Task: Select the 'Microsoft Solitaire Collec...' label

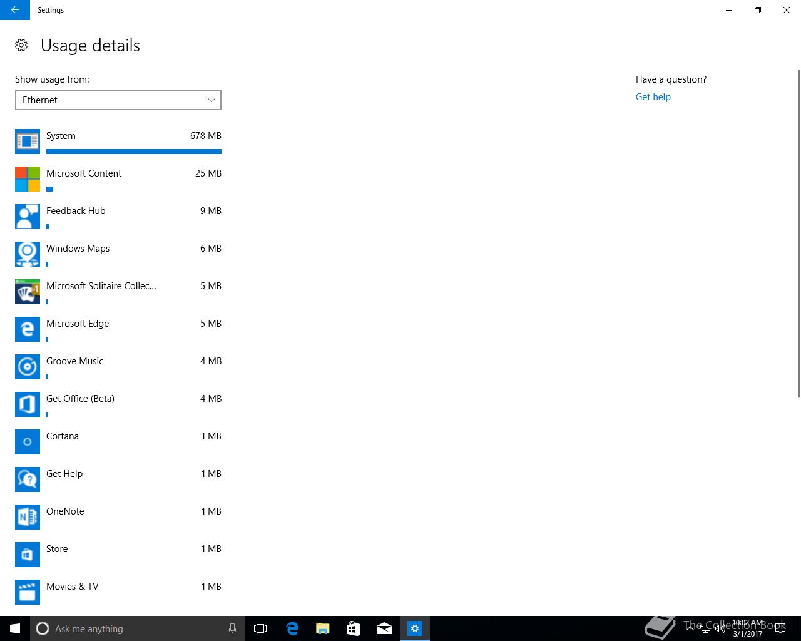Action: (101, 286)
